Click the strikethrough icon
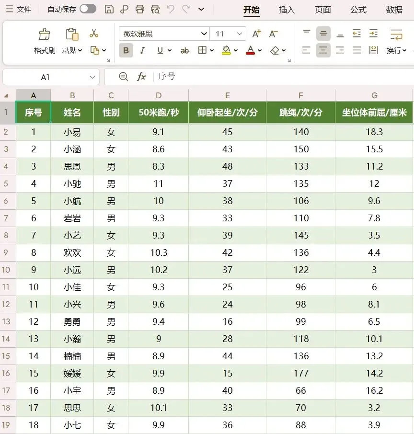Image resolution: width=414 pixels, height=434 pixels. tap(184, 50)
